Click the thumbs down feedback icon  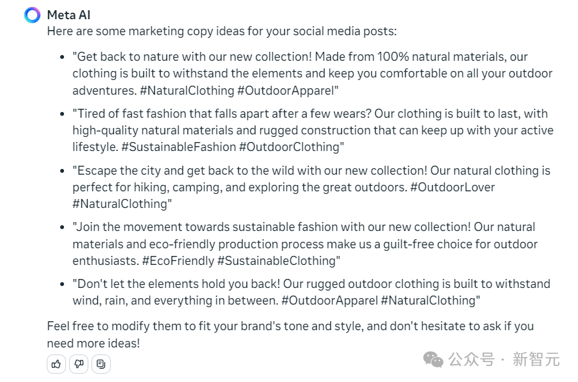(79, 364)
